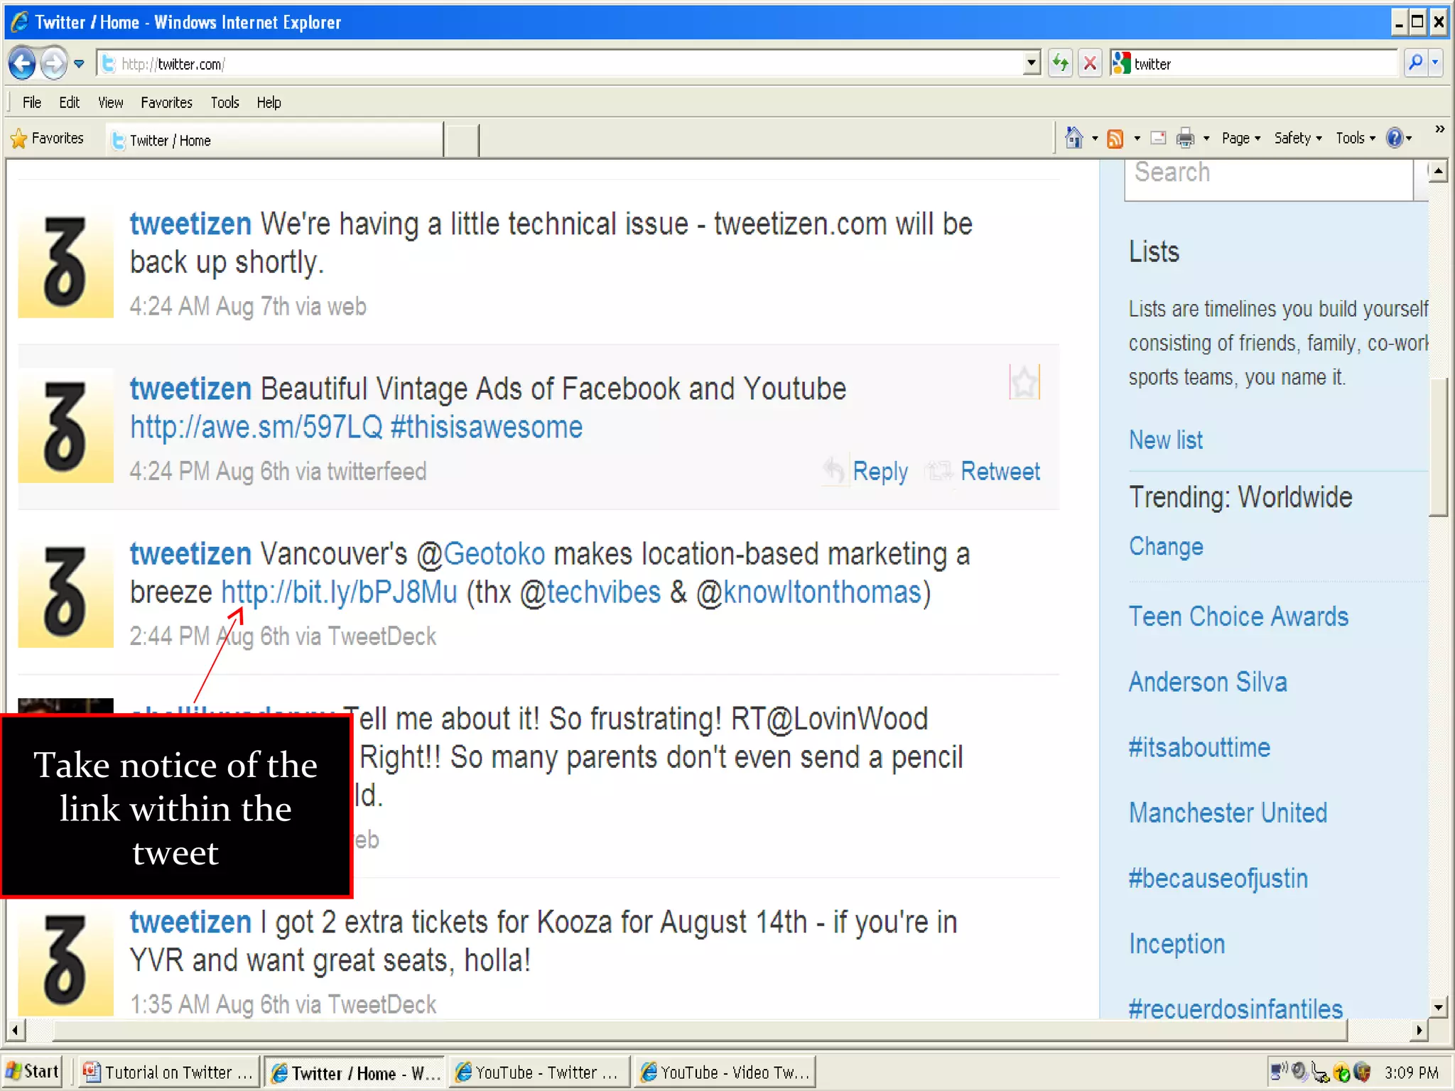Viewport: 1455px width, 1091px height.
Task: Open the Favorites menu
Action: [166, 102]
